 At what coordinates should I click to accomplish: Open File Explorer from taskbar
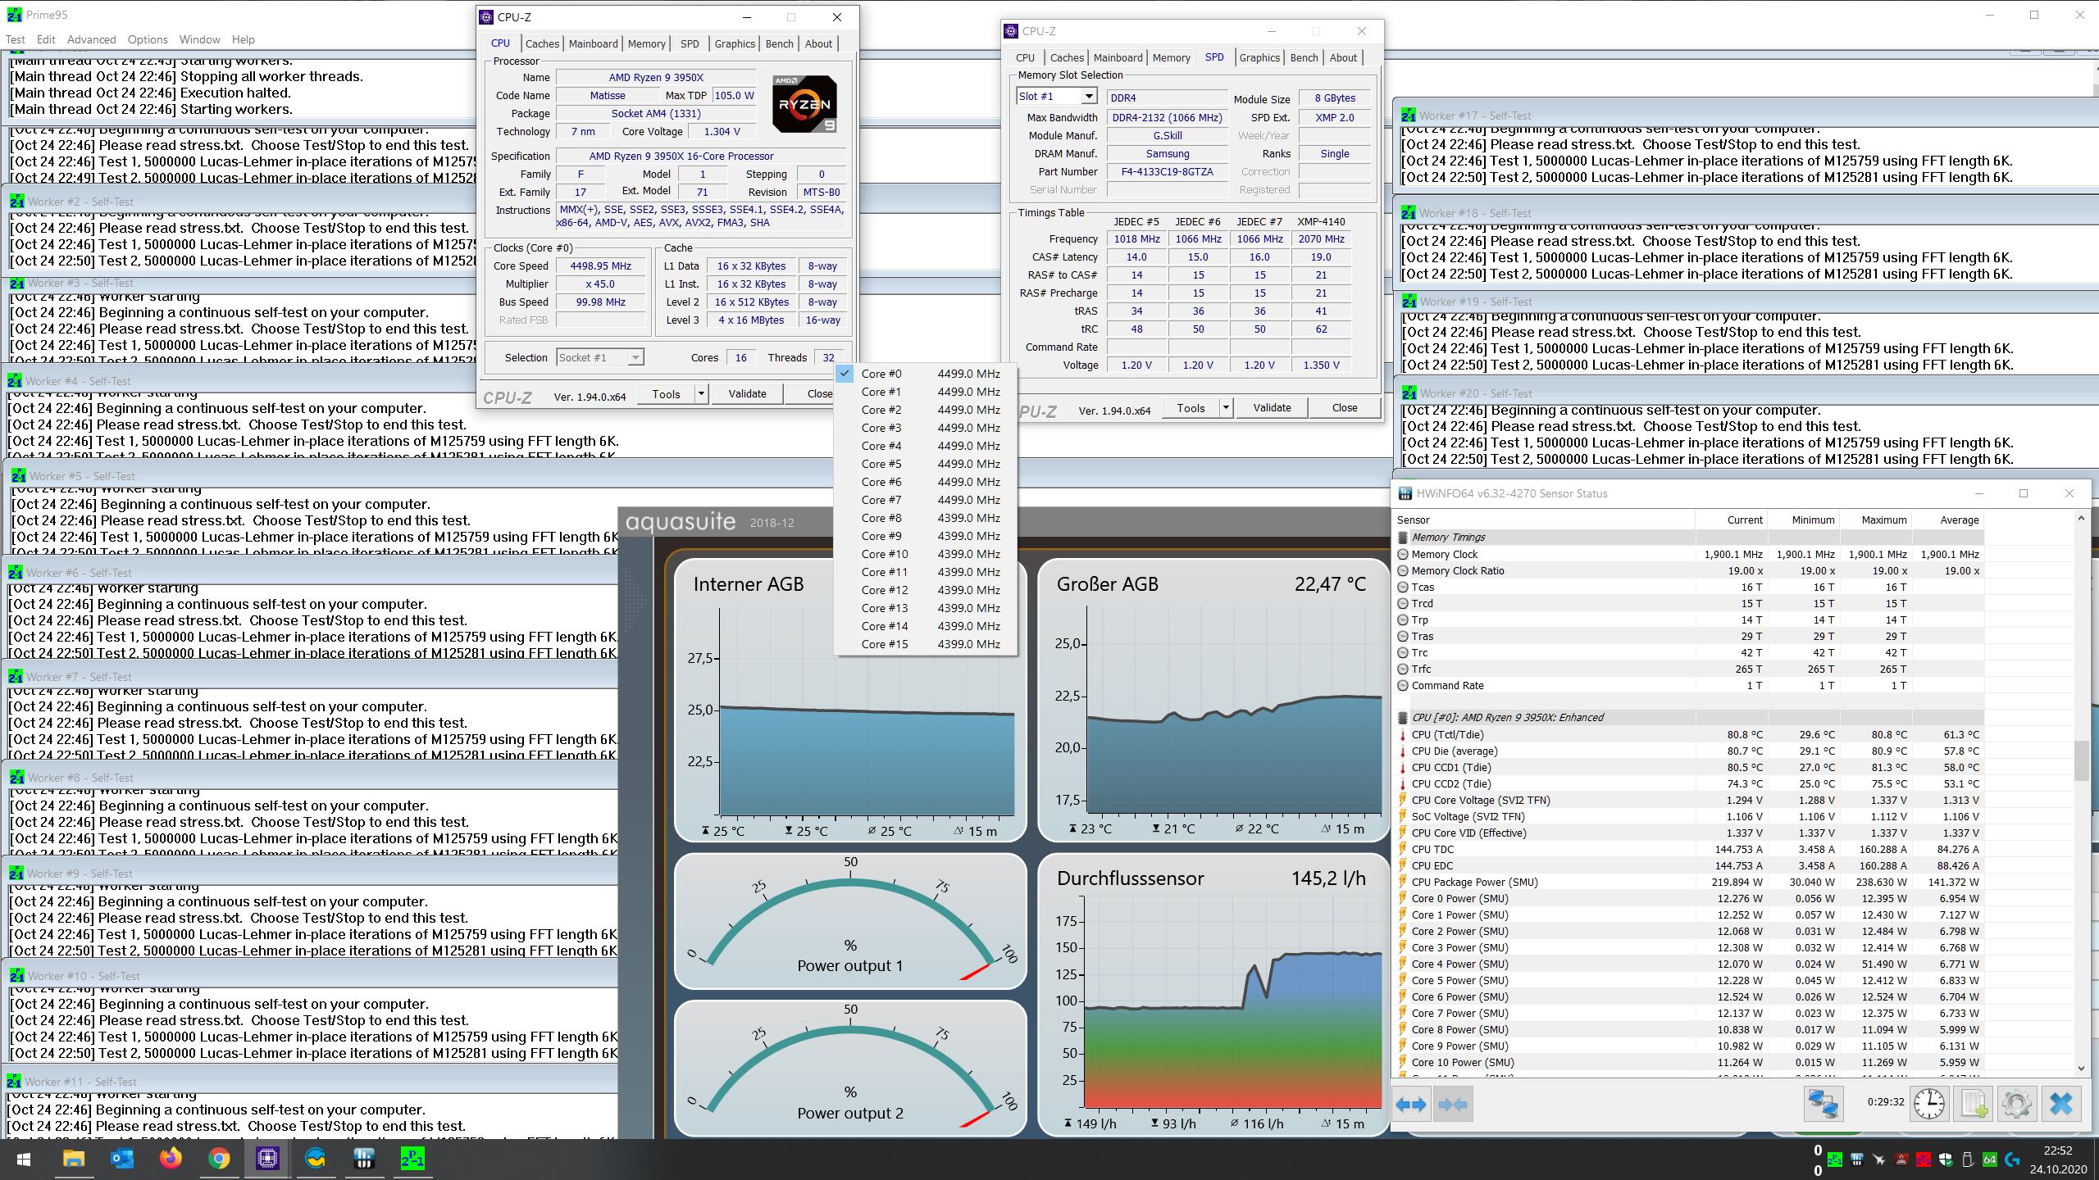pos(74,1160)
